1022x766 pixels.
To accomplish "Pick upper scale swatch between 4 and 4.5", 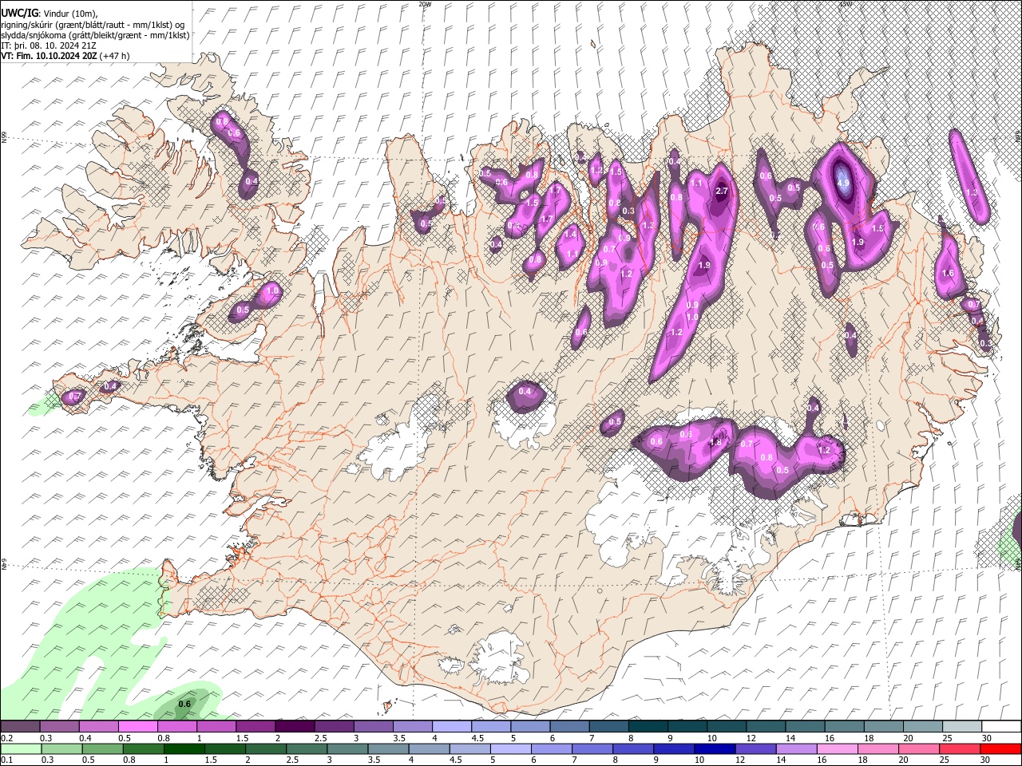I will coord(452,727).
